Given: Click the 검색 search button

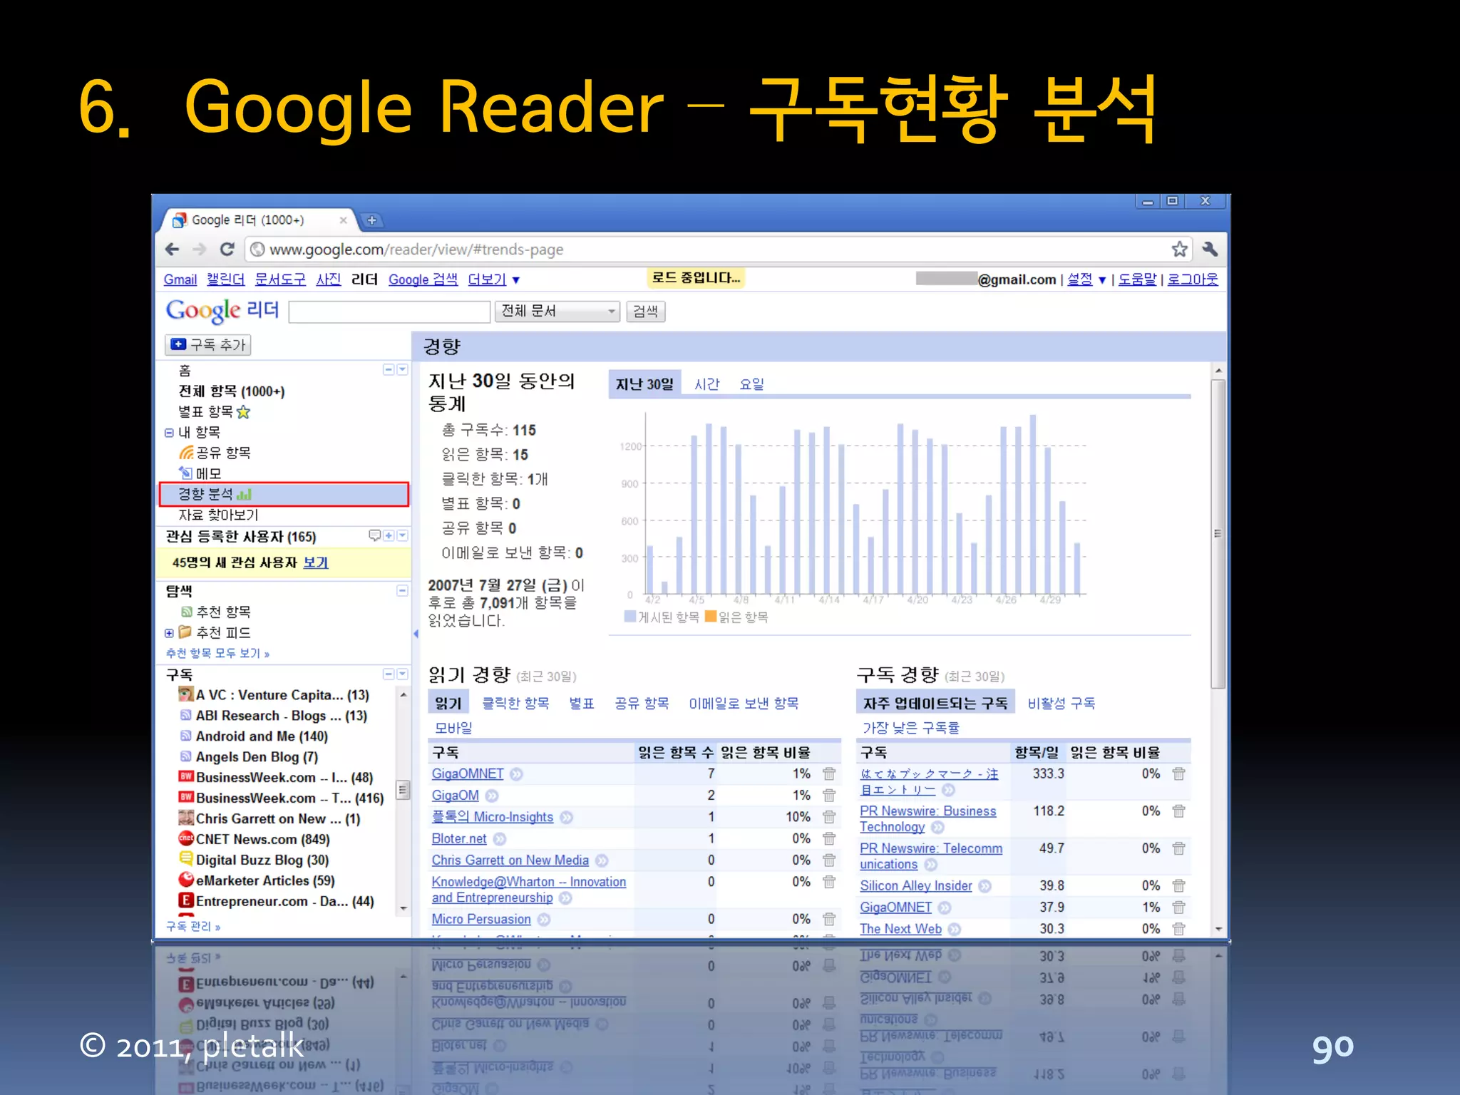Looking at the screenshot, I should [645, 312].
